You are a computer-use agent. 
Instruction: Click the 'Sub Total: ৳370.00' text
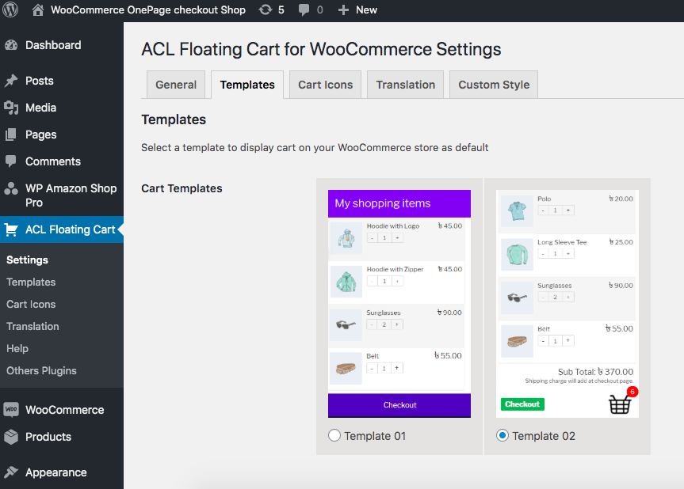595,372
